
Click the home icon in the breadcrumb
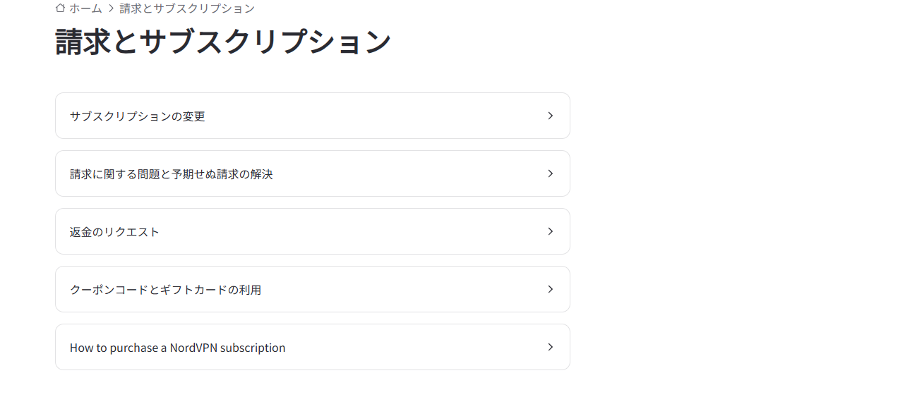coord(60,8)
